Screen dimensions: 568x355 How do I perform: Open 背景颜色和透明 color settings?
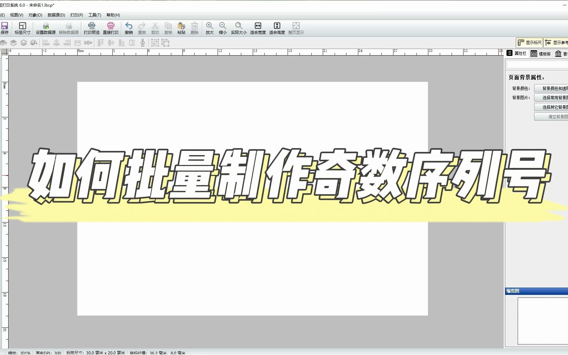[x=556, y=88]
